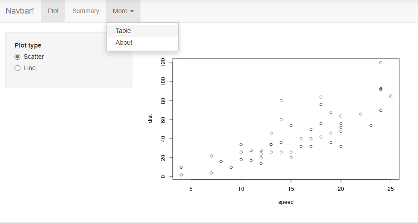Click the lone data point at speed 23

(x=371, y=125)
